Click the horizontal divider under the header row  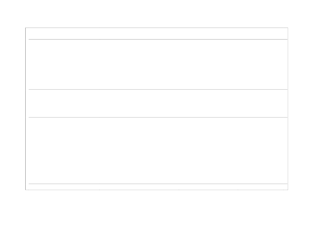(158, 39)
